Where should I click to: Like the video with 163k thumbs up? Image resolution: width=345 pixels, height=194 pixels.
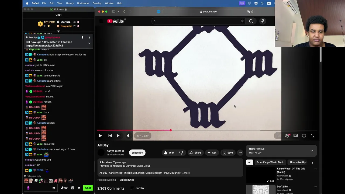point(169,153)
